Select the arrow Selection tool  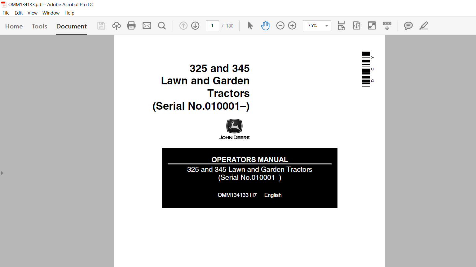pos(250,26)
